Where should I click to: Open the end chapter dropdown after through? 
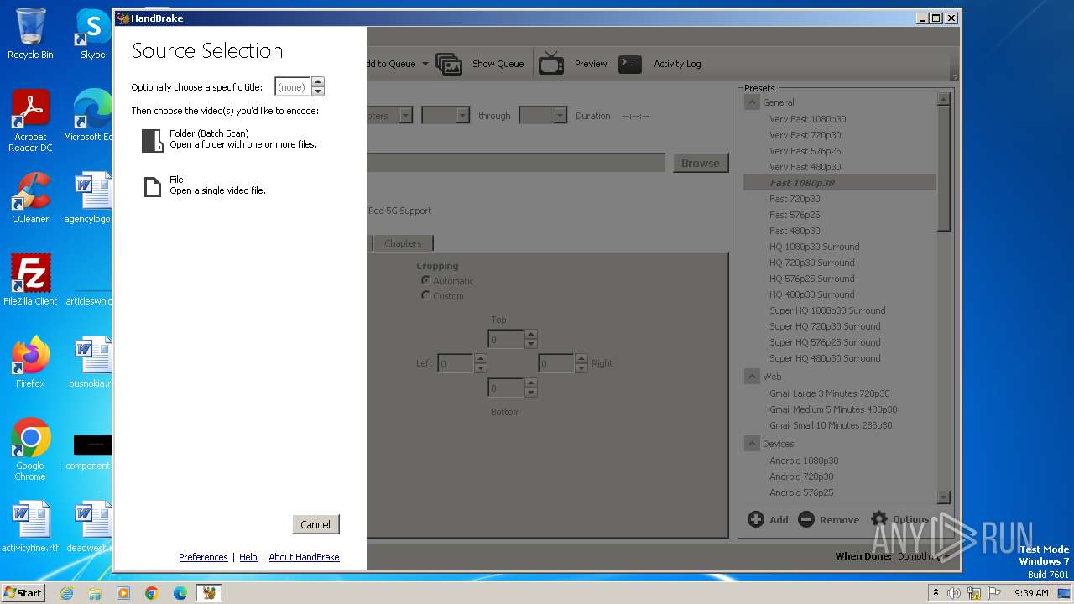pyautogui.click(x=560, y=116)
